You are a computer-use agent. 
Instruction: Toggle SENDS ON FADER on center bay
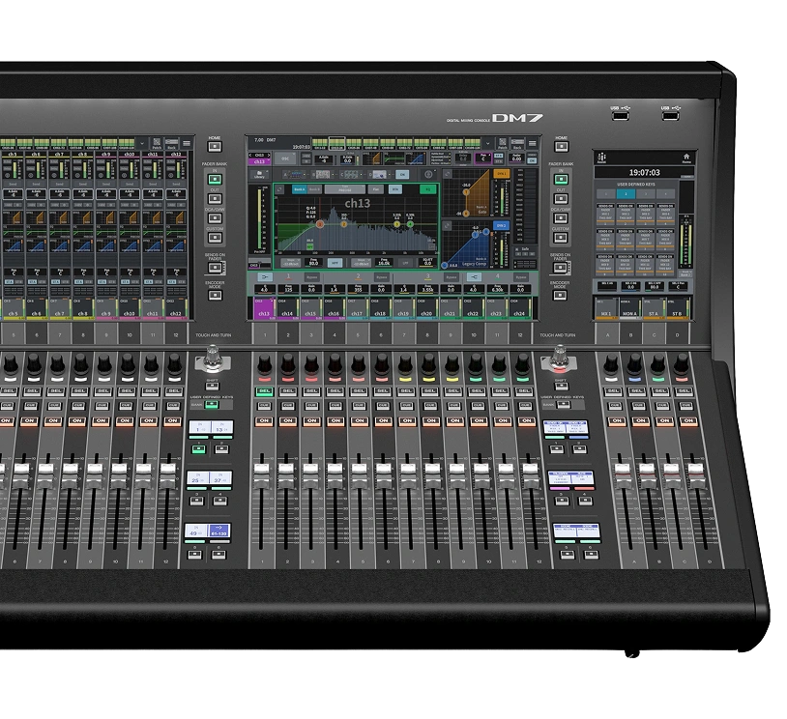560,268
